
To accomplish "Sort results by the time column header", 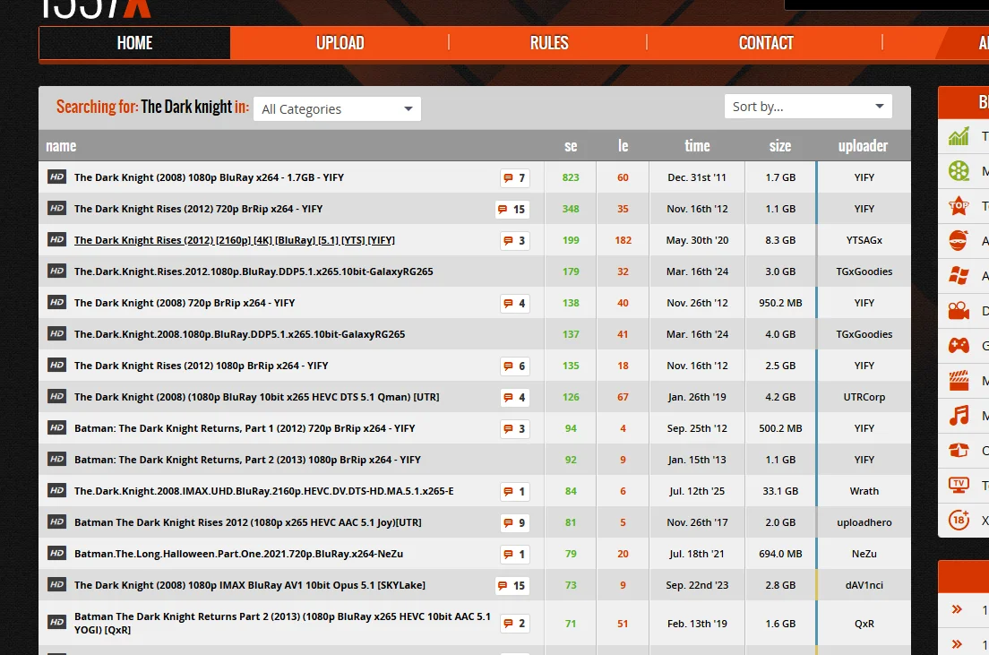I will coord(697,146).
